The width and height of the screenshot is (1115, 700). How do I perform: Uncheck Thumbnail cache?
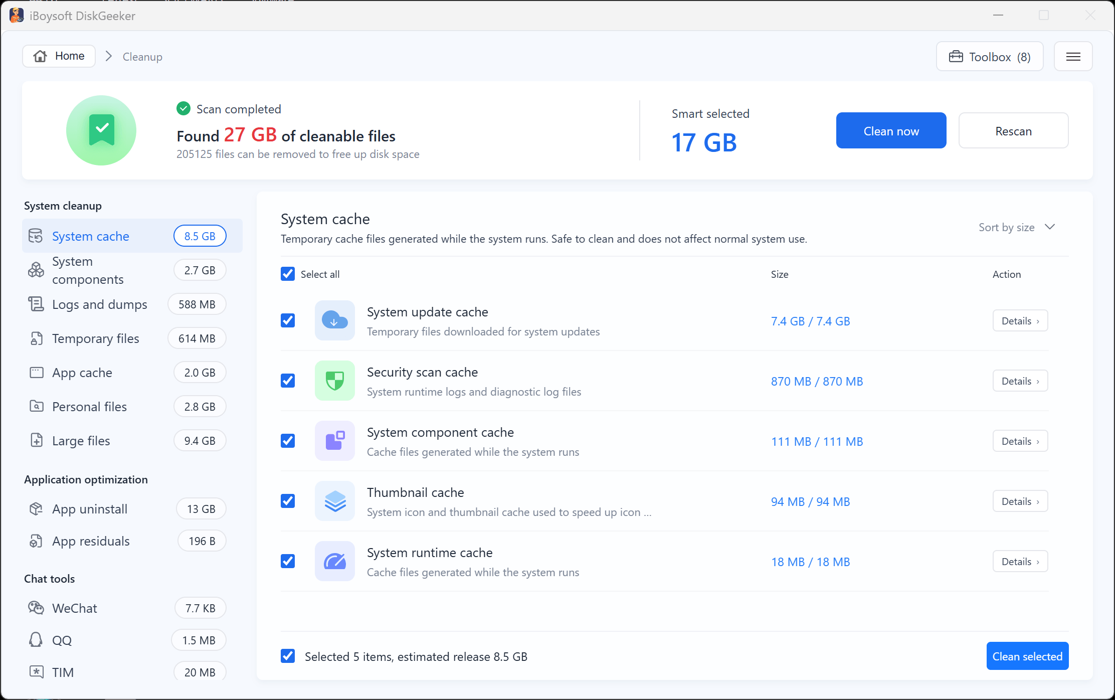pyautogui.click(x=288, y=501)
